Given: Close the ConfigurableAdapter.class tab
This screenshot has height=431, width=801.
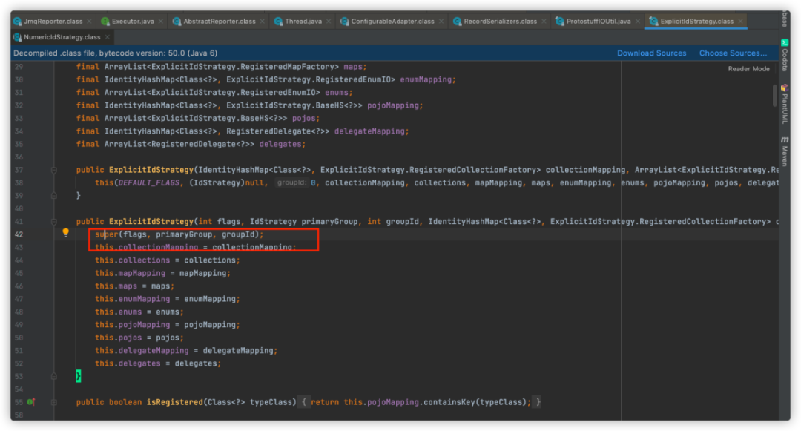Looking at the screenshot, I should 441,22.
